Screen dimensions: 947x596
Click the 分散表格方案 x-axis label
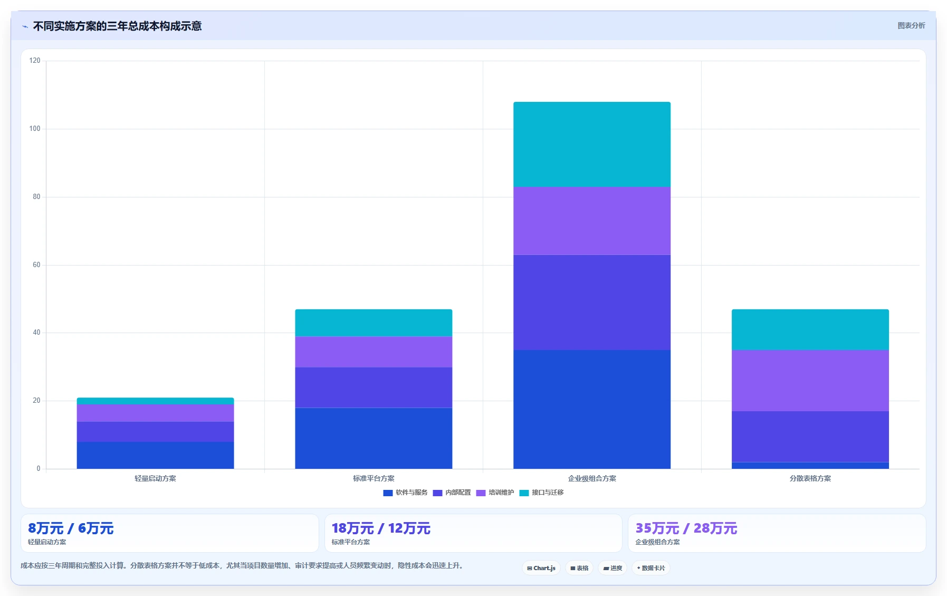(810, 478)
